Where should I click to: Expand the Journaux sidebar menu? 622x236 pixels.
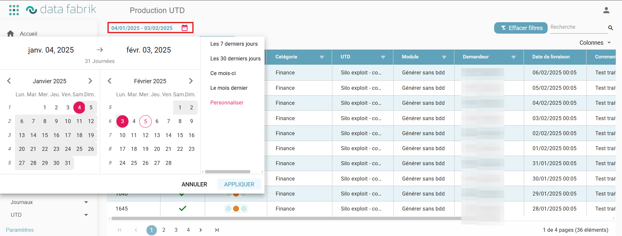(86, 202)
